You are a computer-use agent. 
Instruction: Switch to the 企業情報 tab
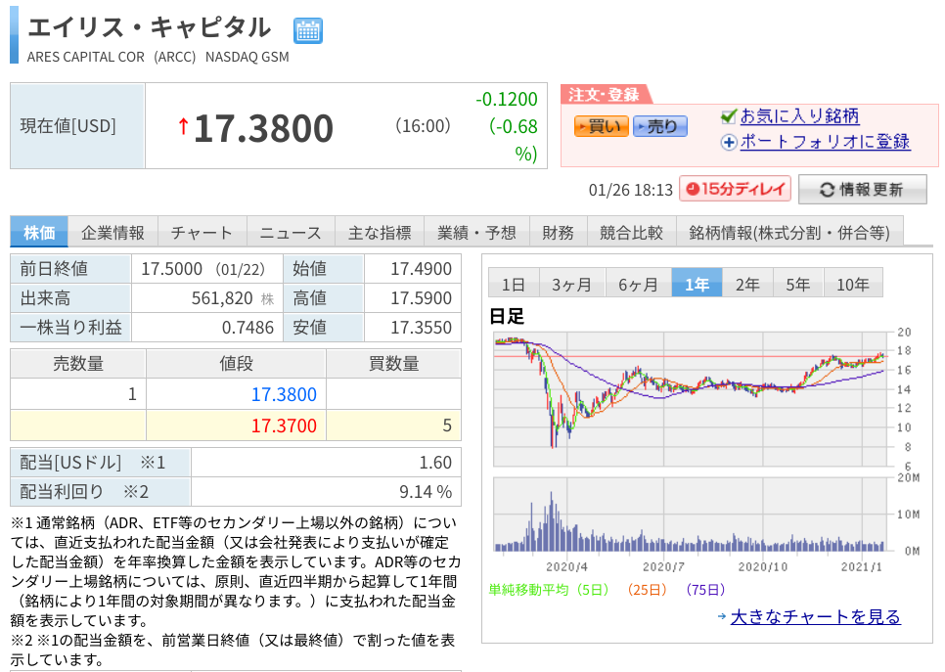[112, 233]
